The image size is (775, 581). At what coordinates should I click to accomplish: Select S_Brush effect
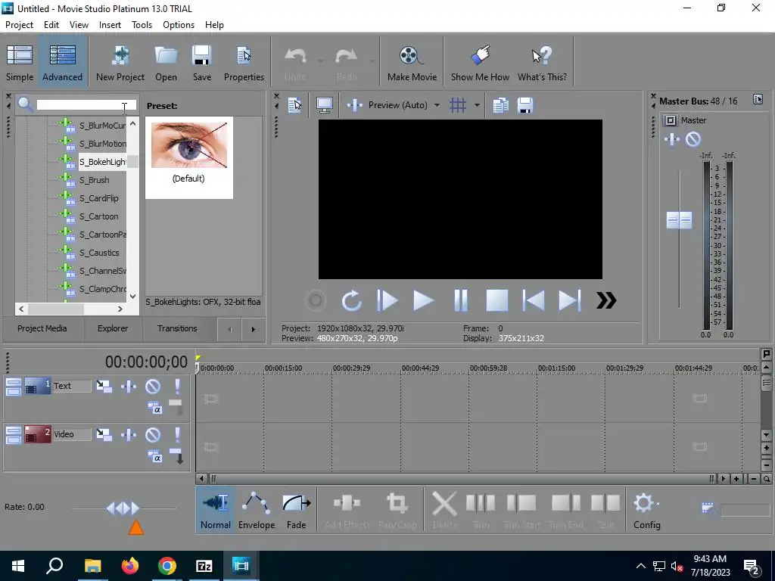click(95, 180)
